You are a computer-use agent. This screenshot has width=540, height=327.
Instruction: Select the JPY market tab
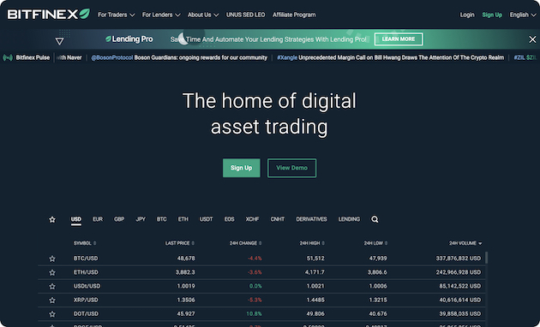pyautogui.click(x=141, y=219)
